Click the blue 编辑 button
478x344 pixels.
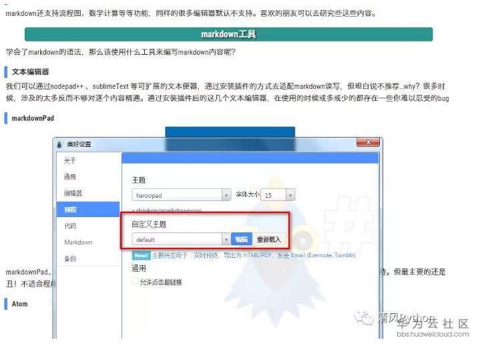pyautogui.click(x=242, y=239)
